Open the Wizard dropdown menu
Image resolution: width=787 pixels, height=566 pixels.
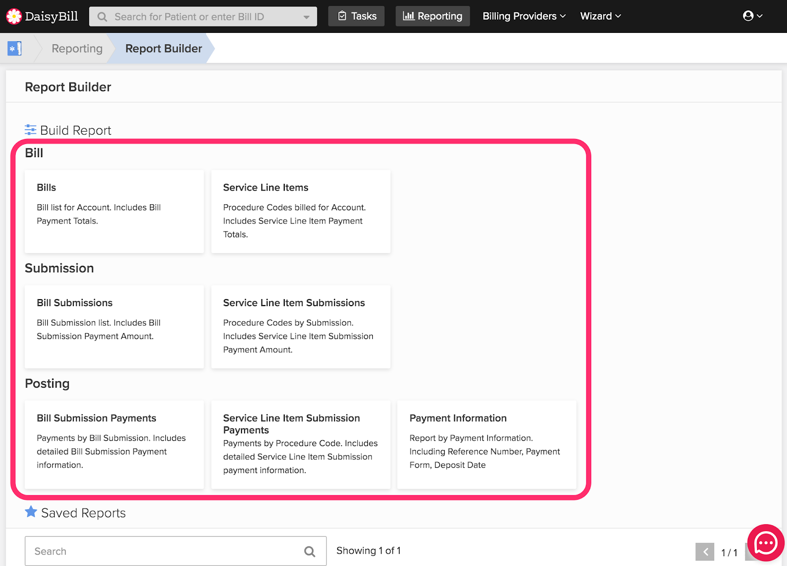coord(600,16)
